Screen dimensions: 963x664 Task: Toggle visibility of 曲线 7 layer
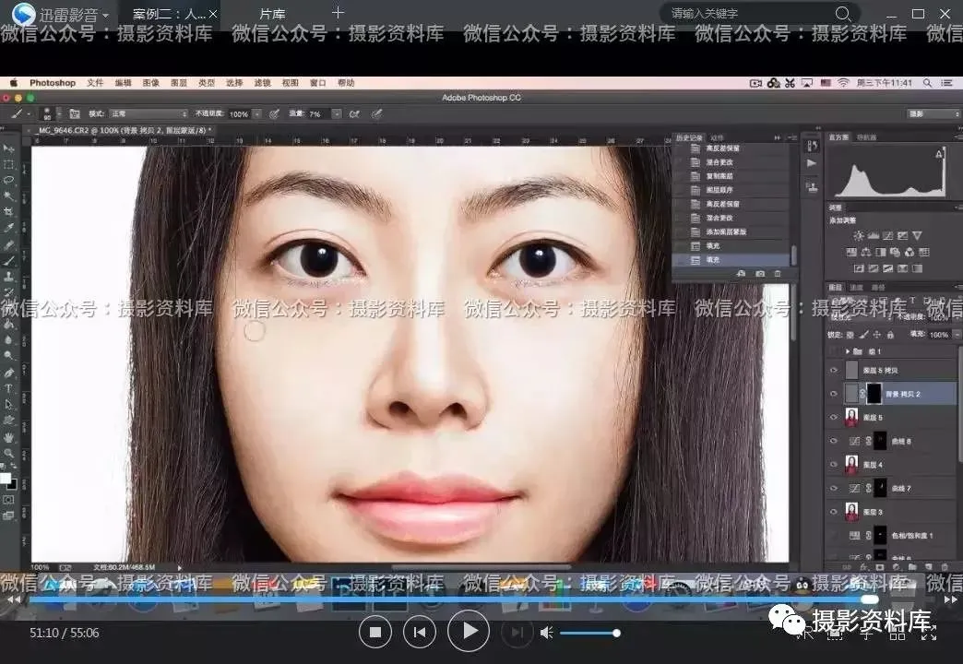click(x=834, y=489)
